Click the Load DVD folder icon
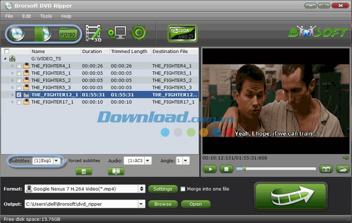This screenshot has height=223, width=352. coord(42,34)
